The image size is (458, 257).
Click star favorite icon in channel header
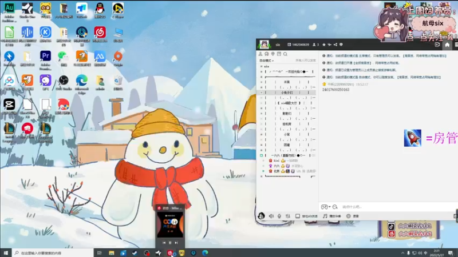pos(323,45)
